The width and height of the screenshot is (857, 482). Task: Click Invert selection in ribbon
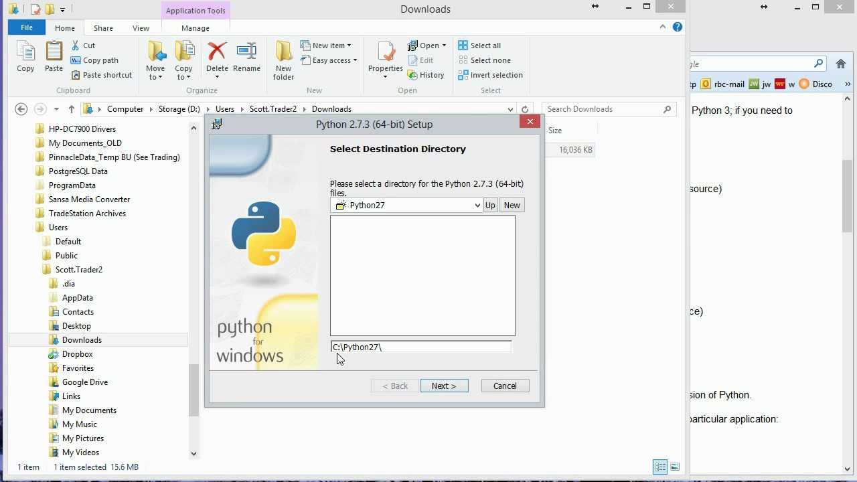point(490,75)
